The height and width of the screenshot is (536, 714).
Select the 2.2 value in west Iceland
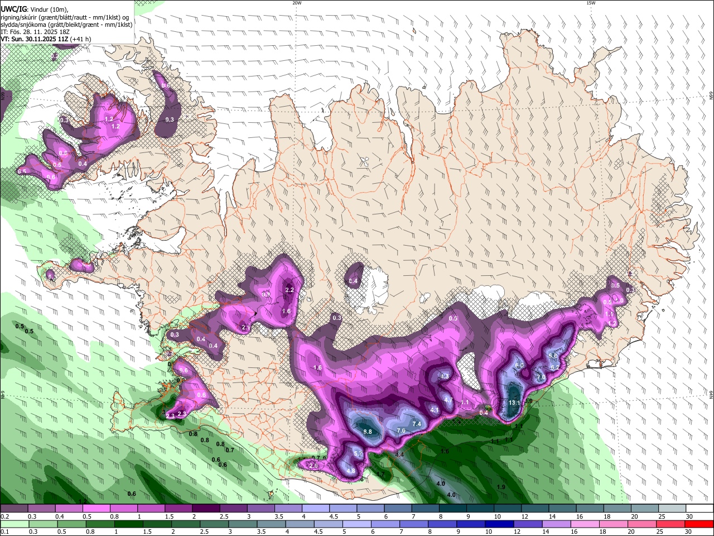[289, 290]
